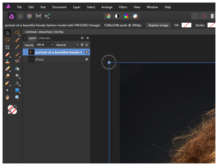Switch to the Layers tab
The height and width of the screenshot is (166, 218).
point(32,38)
